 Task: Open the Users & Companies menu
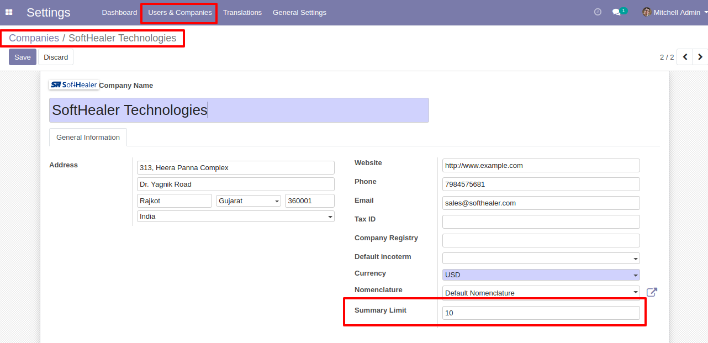(179, 12)
